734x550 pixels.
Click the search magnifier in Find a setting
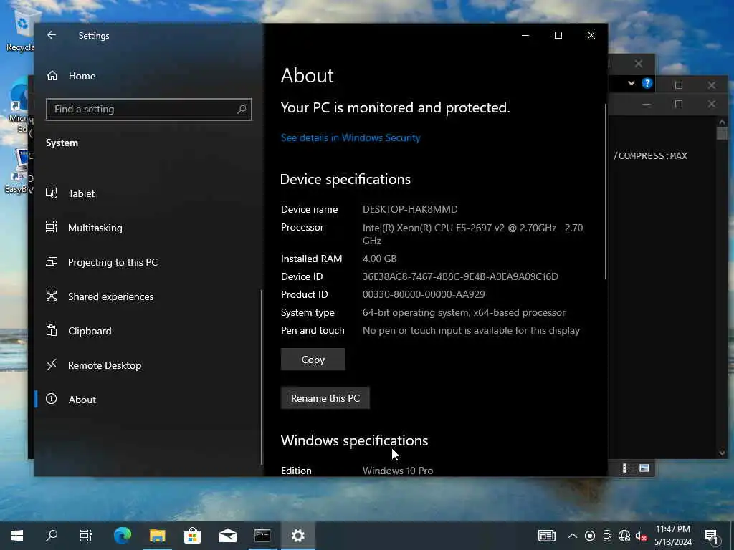coord(242,110)
